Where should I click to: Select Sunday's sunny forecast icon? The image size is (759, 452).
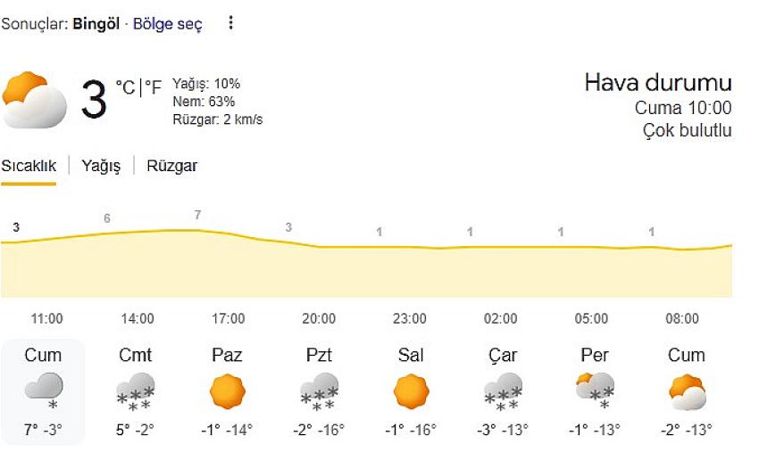tap(227, 391)
